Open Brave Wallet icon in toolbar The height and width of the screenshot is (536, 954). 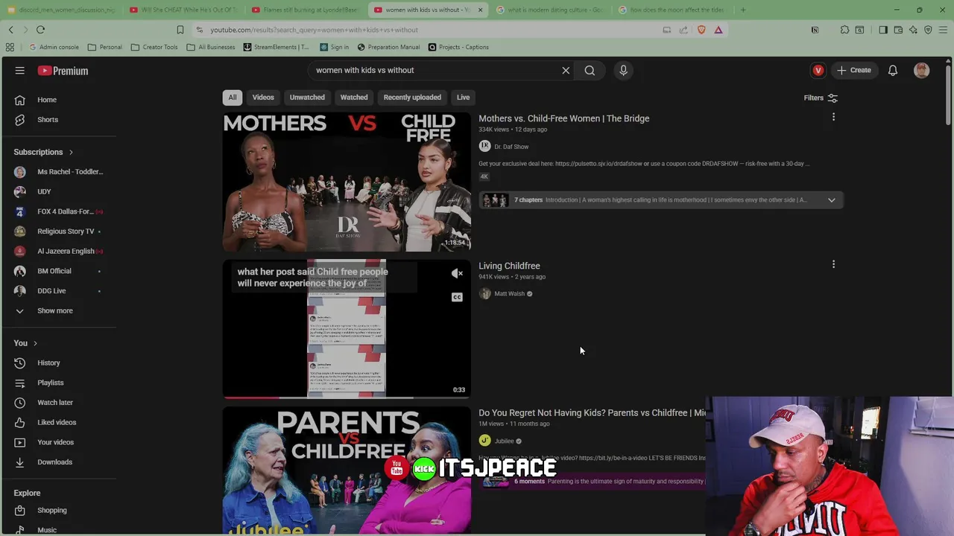point(898,30)
